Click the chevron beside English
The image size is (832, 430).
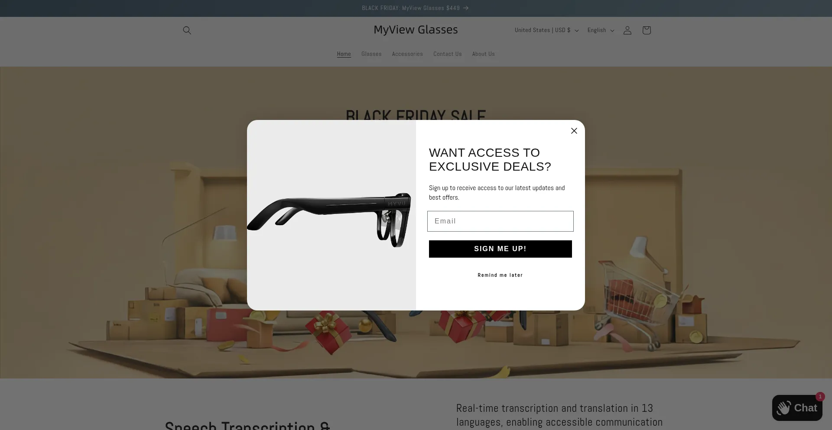pyautogui.click(x=612, y=31)
